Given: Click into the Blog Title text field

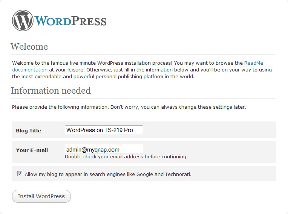Looking at the screenshot, I should point(104,130).
